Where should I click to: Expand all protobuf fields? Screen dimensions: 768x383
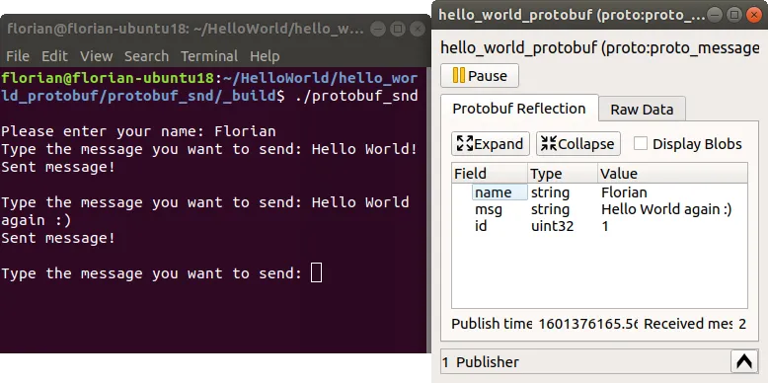pos(491,143)
